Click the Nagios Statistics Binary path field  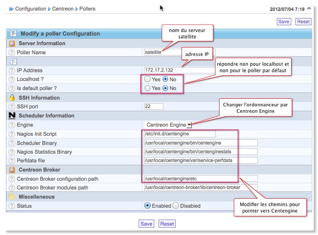(x=200, y=152)
